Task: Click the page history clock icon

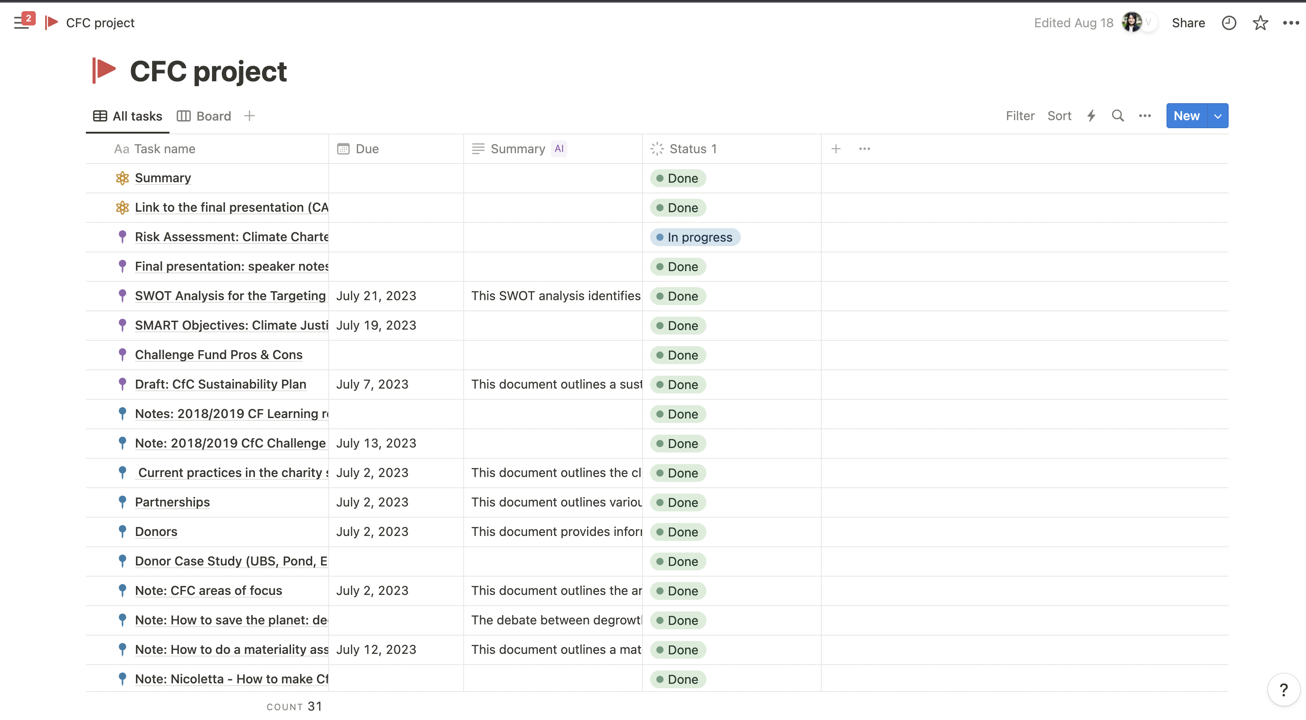Action: [x=1229, y=23]
